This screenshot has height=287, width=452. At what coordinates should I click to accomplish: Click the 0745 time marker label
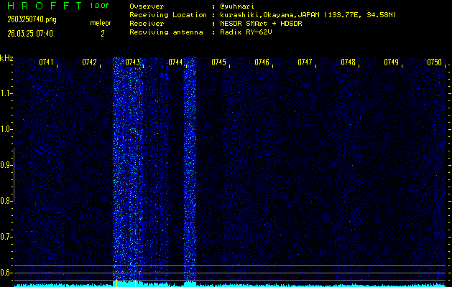click(218, 62)
